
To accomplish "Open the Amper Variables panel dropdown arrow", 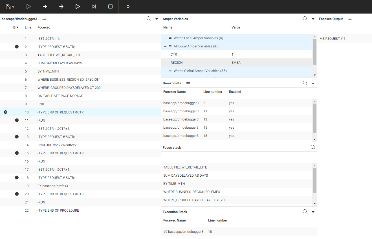I will coord(313,19).
